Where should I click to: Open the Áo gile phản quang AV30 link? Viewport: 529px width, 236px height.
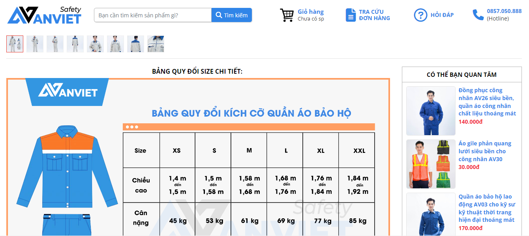pyautogui.click(x=485, y=151)
